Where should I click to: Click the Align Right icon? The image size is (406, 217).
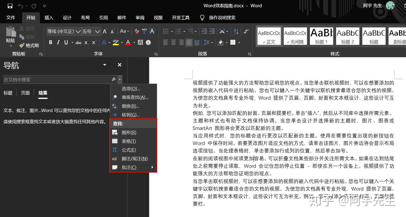[181, 43]
